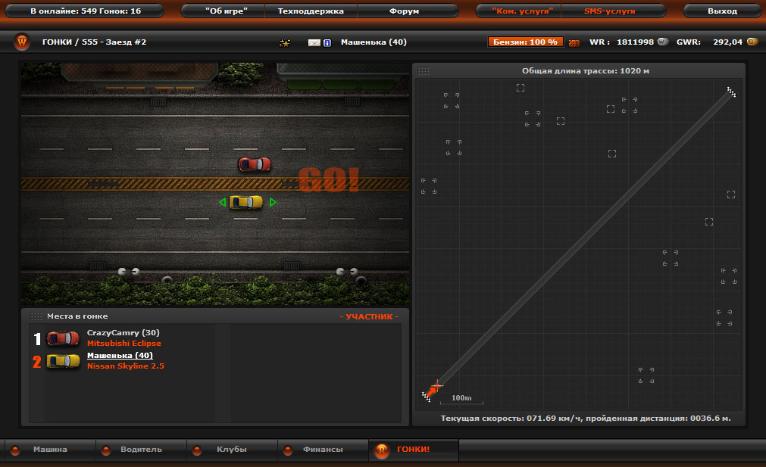Open Техподдержка from top menu
The height and width of the screenshot is (467, 766).
click(311, 11)
